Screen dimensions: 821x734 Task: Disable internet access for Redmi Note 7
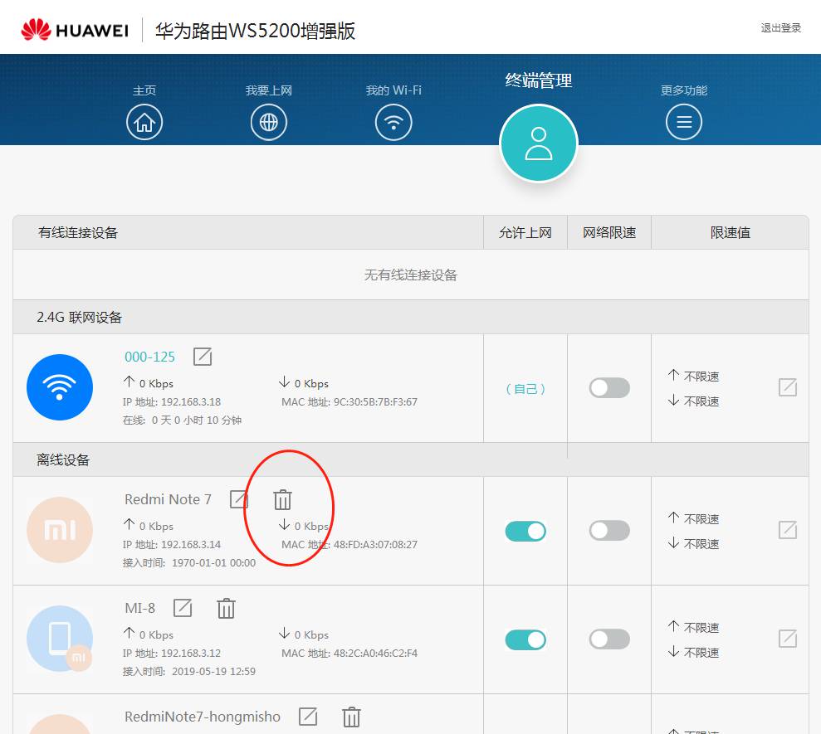pyautogui.click(x=525, y=531)
